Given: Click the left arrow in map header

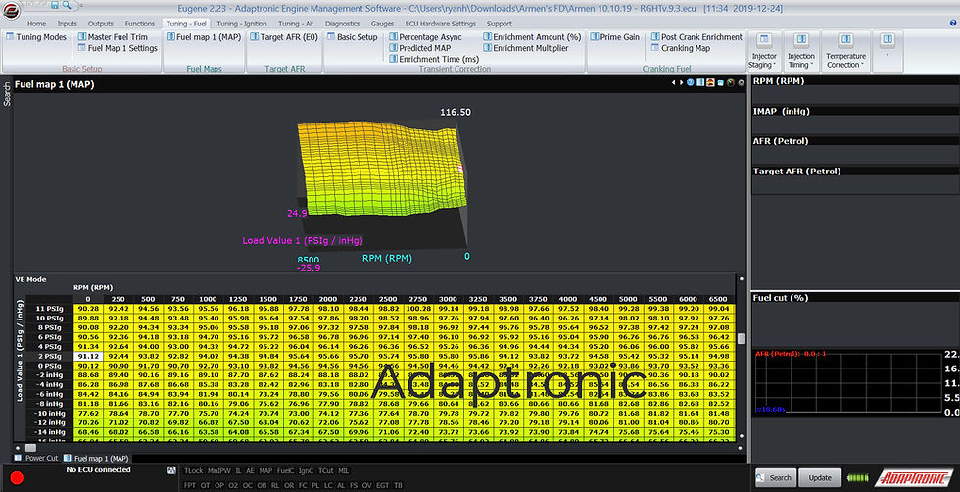Looking at the screenshot, I should [672, 83].
